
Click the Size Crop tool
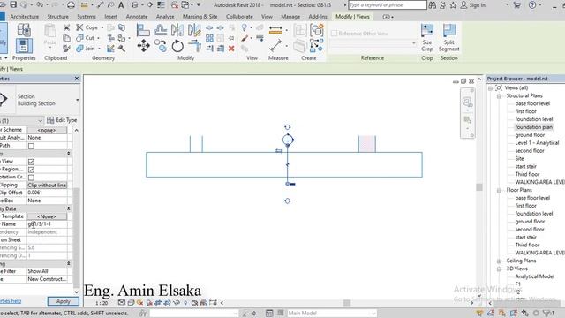[x=427, y=38]
